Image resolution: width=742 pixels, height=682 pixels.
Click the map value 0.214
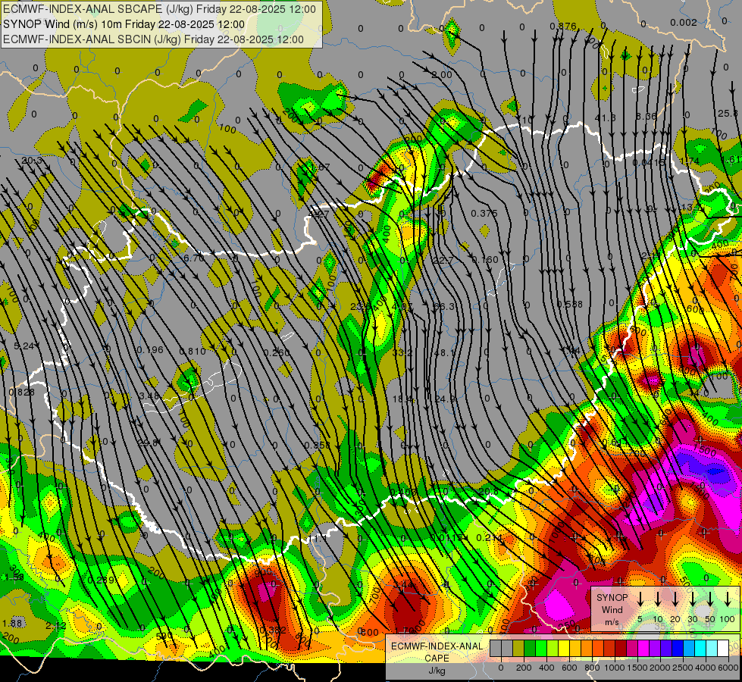(x=490, y=537)
